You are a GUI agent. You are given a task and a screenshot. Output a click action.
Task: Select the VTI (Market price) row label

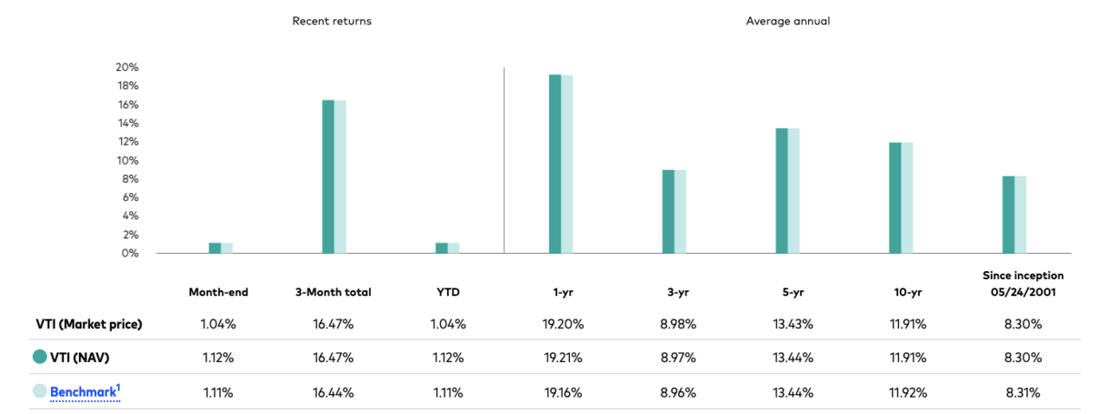pyautogui.click(x=83, y=324)
